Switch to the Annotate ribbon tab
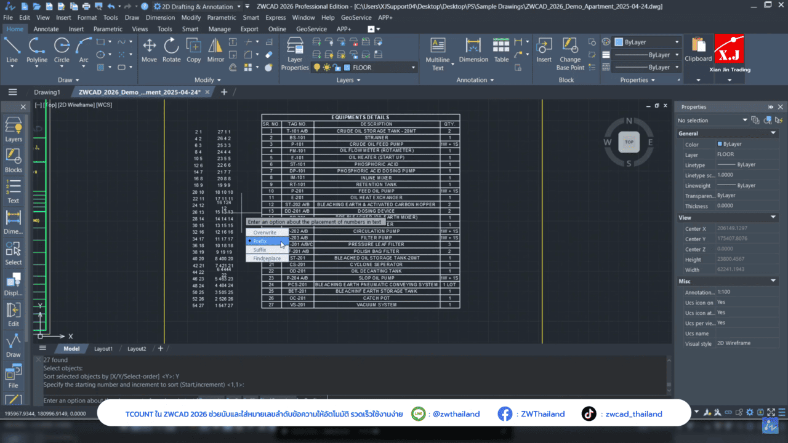Image resolution: width=788 pixels, height=443 pixels. pyautogui.click(x=46, y=29)
